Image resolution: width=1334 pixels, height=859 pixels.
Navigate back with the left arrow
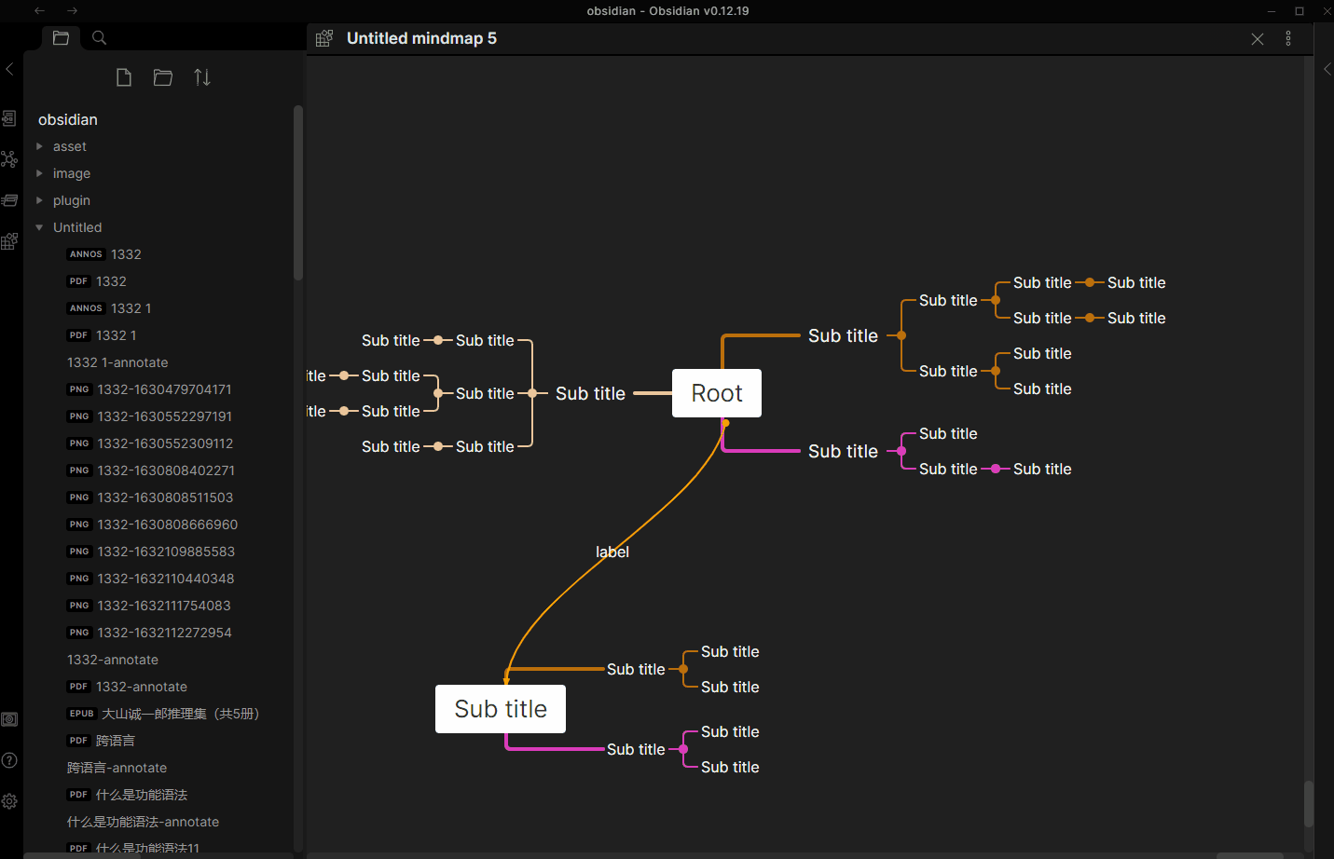click(39, 11)
